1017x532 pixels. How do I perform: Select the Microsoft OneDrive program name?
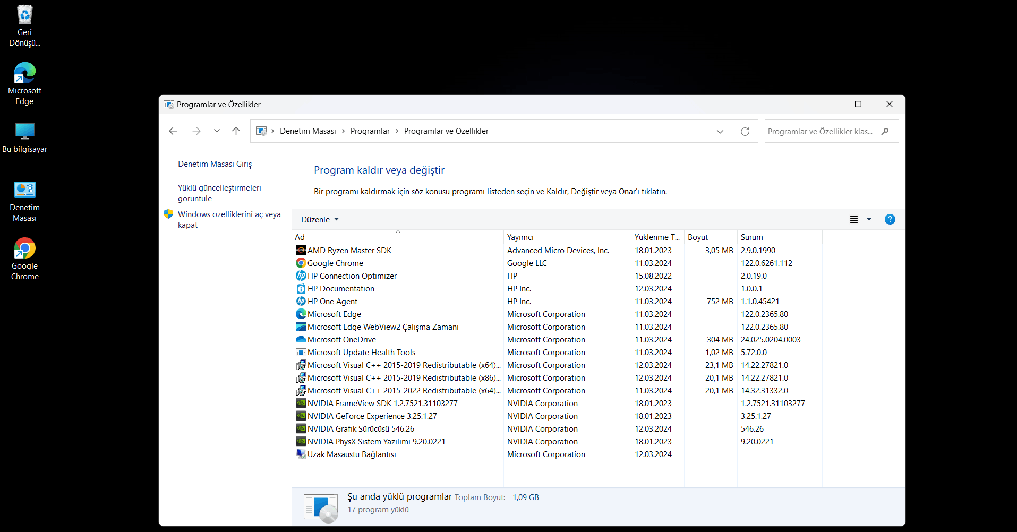pos(341,339)
